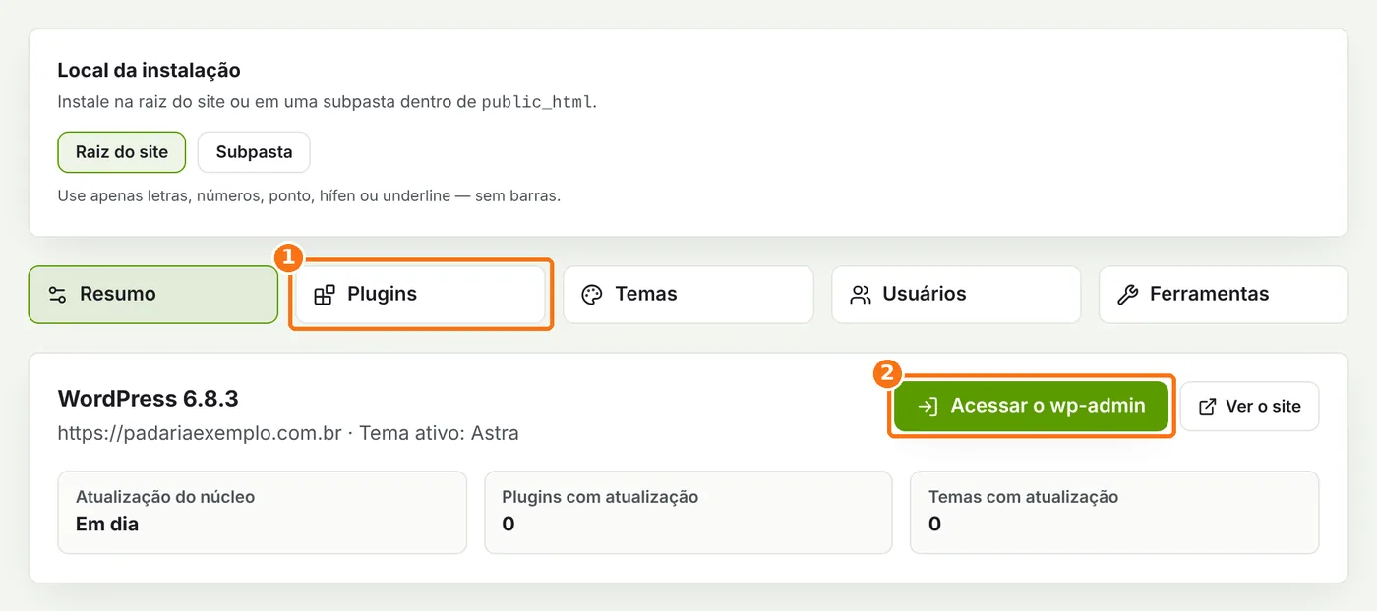Click the public_html code text
Screen dimensions: 1377x611
[x=537, y=102]
